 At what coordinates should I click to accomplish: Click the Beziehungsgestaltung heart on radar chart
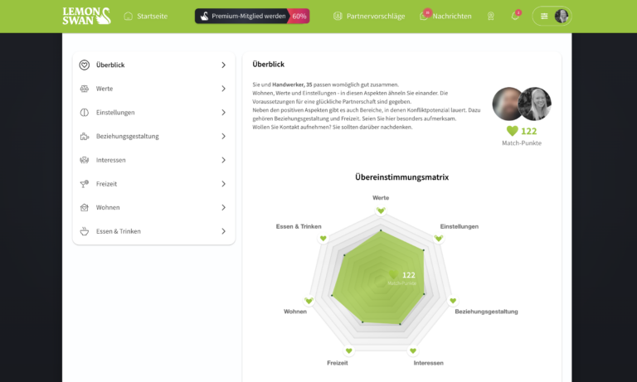tap(453, 301)
